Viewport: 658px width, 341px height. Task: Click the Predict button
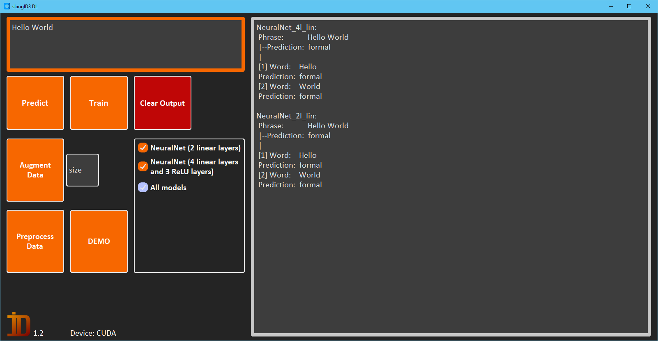(x=35, y=103)
